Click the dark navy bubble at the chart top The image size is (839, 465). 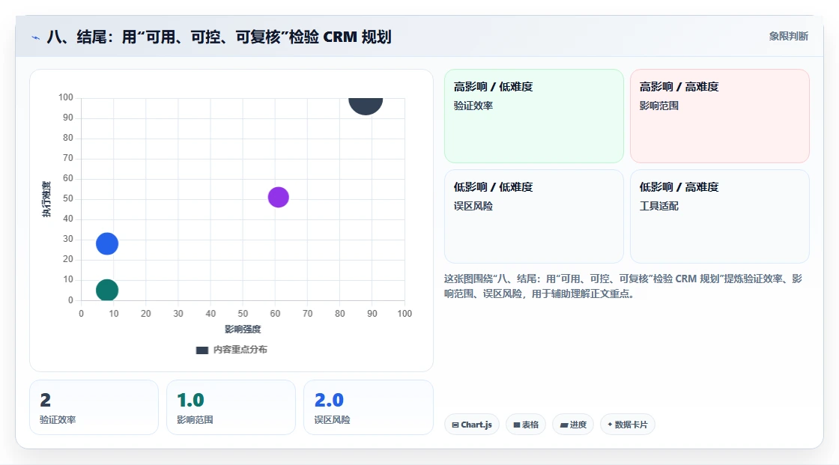click(366, 106)
